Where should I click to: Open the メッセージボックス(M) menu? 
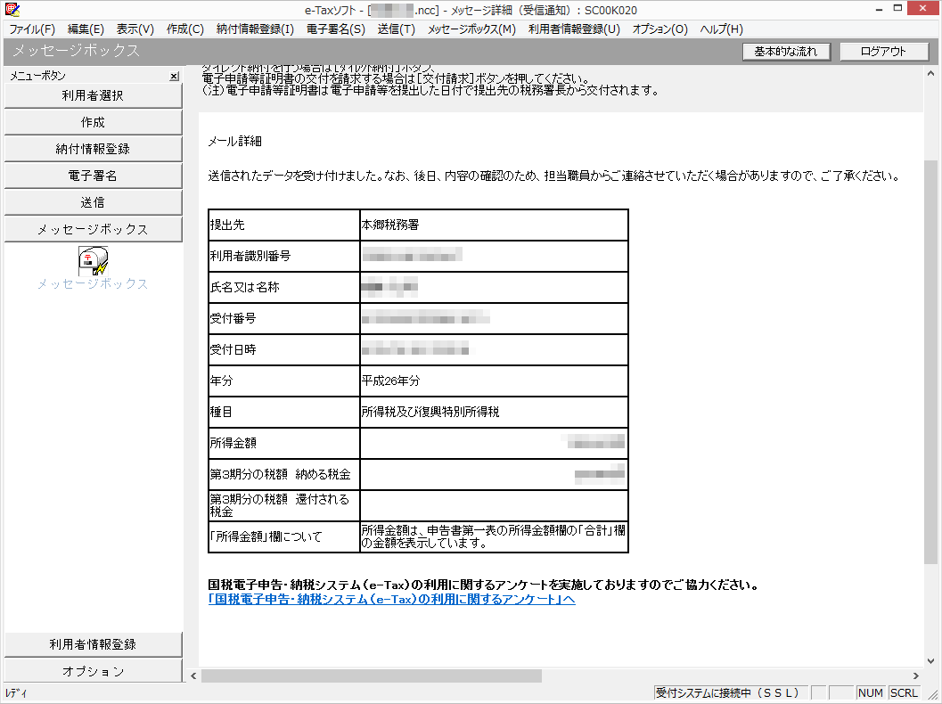point(471,29)
